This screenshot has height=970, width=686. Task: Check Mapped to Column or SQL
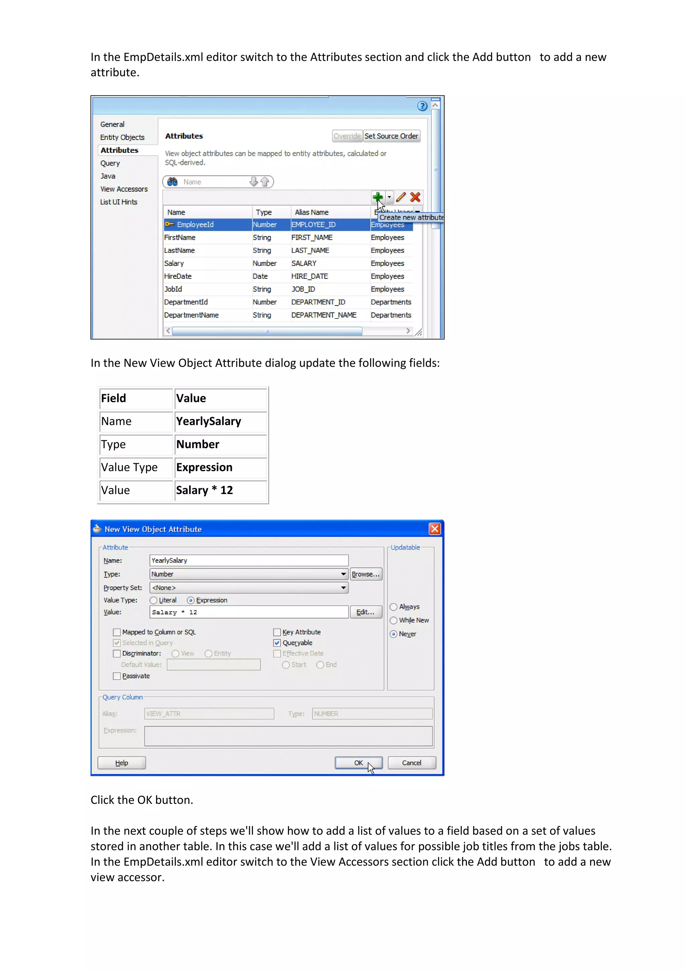coord(117,632)
